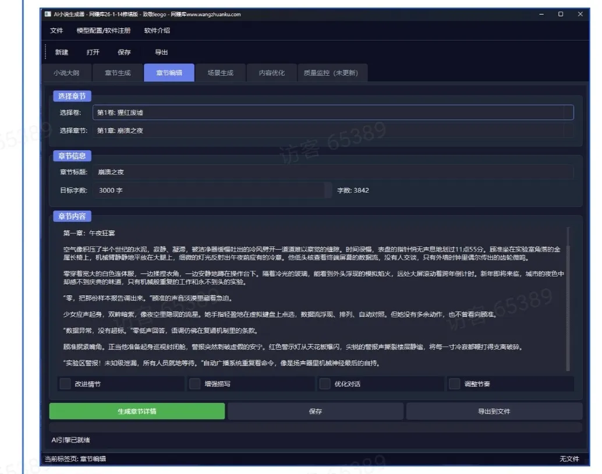Switch to the 场景生成 tab
Viewport: 602px width, 474px height.
(221, 73)
